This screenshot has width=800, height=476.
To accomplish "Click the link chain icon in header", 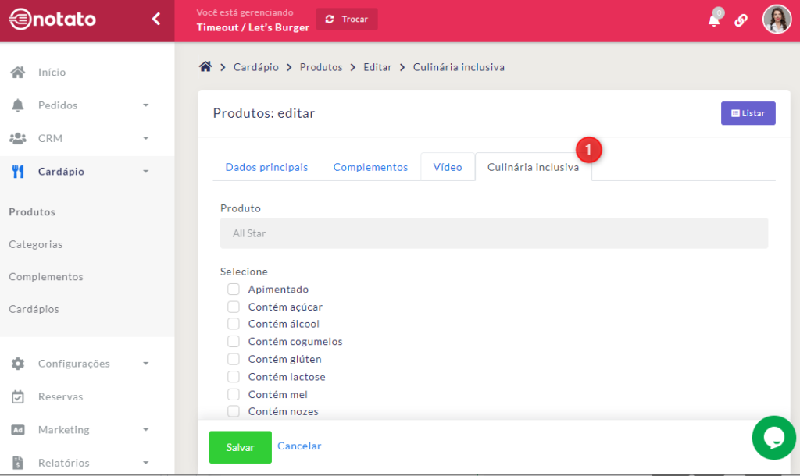I will 741,20.
